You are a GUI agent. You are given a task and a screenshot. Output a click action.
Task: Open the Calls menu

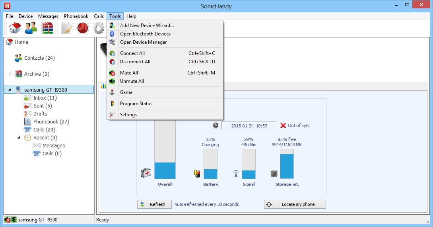pyautogui.click(x=99, y=16)
